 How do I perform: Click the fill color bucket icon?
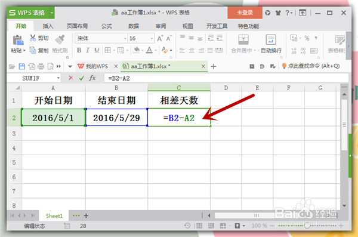pos(137,50)
